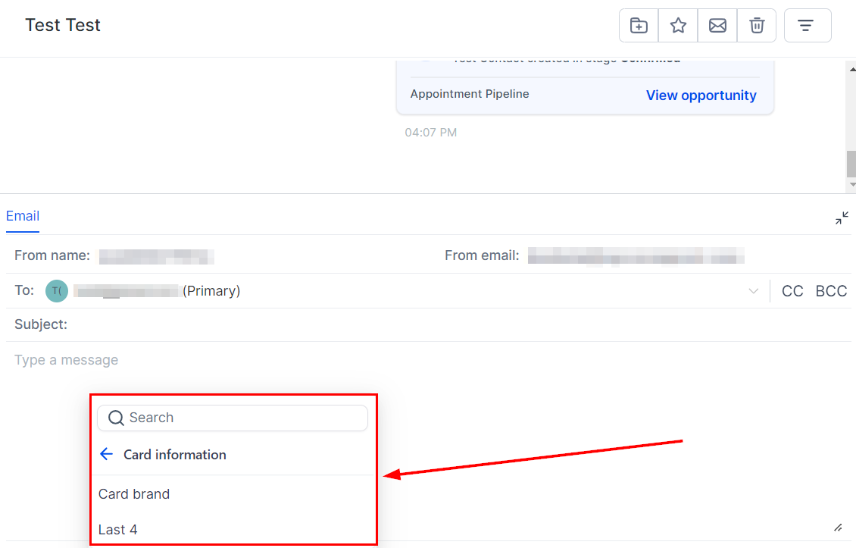Open the View opportunity link
This screenshot has height=548, width=856.
701,96
